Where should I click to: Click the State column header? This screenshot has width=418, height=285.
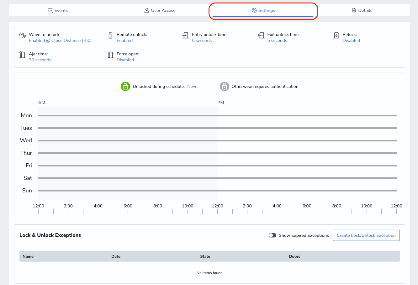click(205, 256)
